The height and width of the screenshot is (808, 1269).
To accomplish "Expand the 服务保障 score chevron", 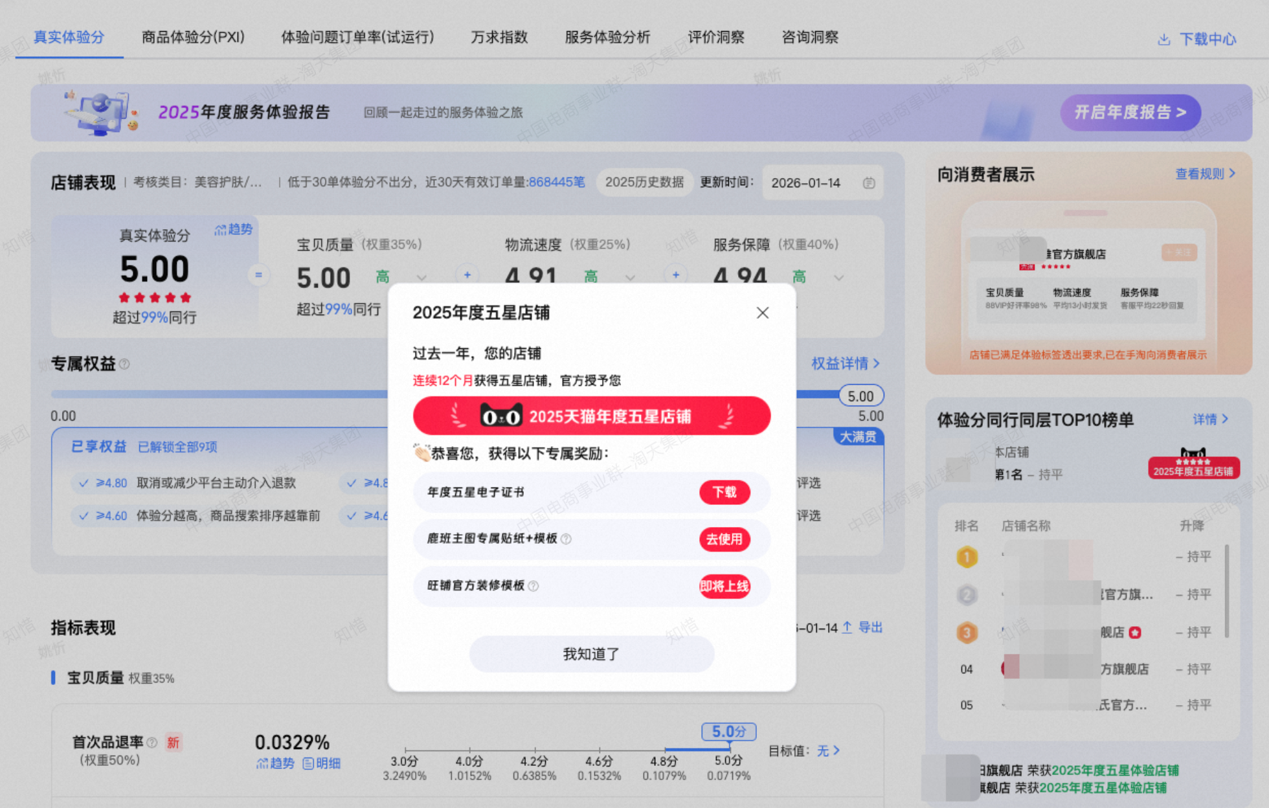I will tap(838, 278).
